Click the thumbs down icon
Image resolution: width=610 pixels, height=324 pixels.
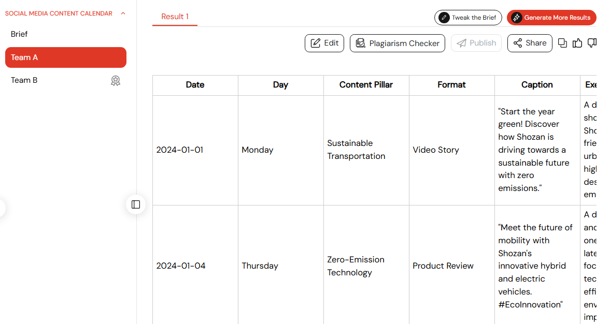tap(592, 43)
